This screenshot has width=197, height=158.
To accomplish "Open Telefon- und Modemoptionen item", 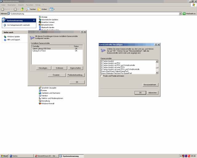I will (51, 98).
